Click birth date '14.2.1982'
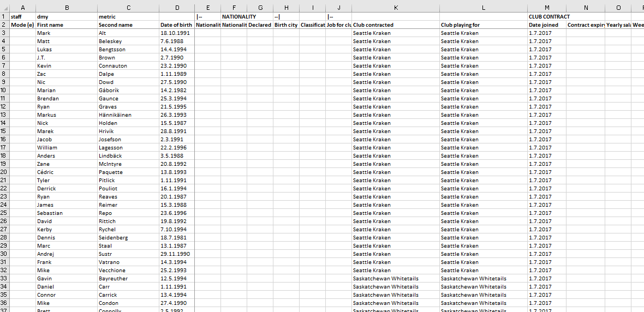Viewport: 644px width, 312px height. tap(174, 91)
